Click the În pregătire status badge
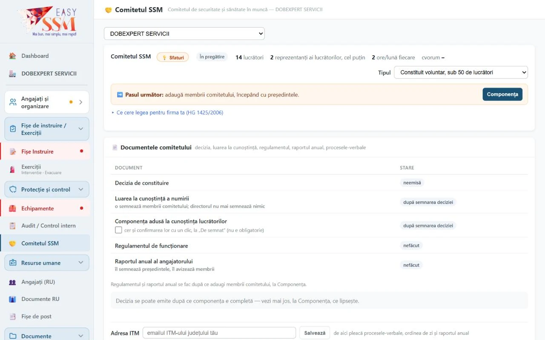Image resolution: width=545 pixels, height=340 pixels. click(212, 57)
